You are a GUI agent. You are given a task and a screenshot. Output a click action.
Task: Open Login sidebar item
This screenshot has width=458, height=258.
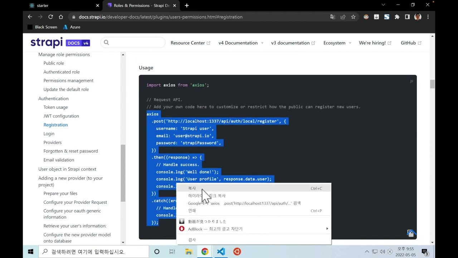[x=49, y=134]
